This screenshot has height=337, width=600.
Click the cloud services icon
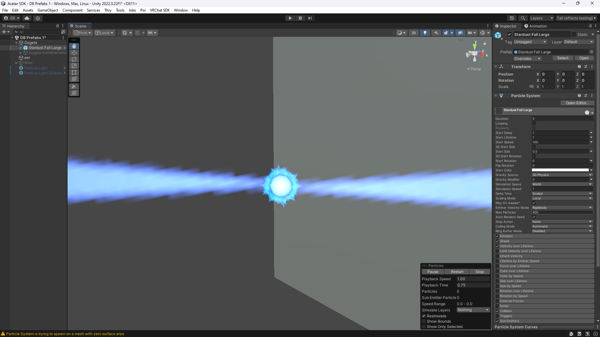27,18
